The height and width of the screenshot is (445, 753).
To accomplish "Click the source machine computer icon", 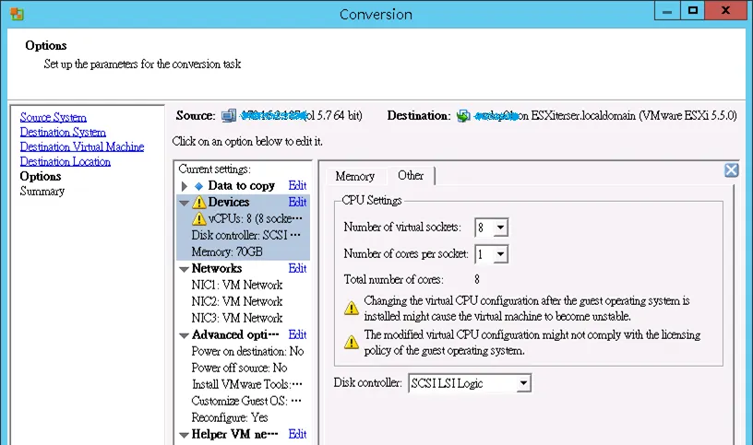I will tap(229, 115).
